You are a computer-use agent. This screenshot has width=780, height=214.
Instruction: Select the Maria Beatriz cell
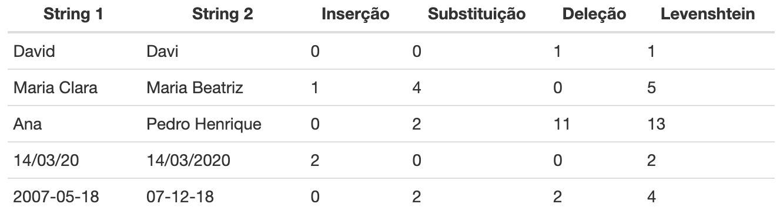click(x=194, y=88)
